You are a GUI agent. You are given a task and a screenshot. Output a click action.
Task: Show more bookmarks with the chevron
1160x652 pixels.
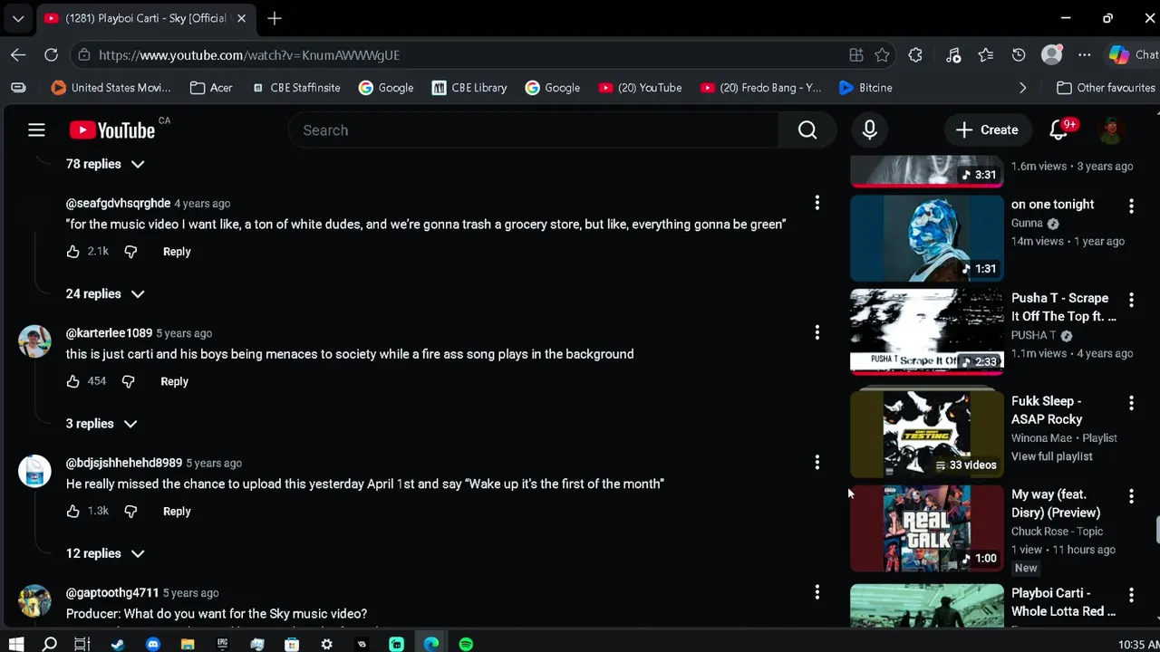point(1023,88)
